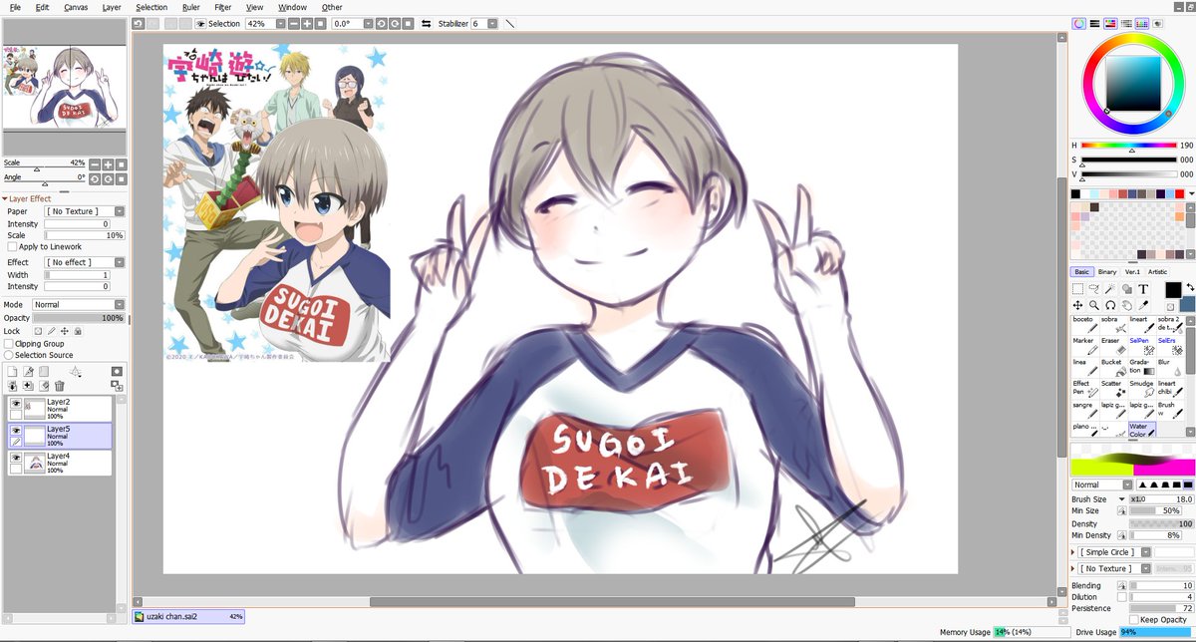Select the Water Color brush
1196x642 pixels.
point(1141,431)
